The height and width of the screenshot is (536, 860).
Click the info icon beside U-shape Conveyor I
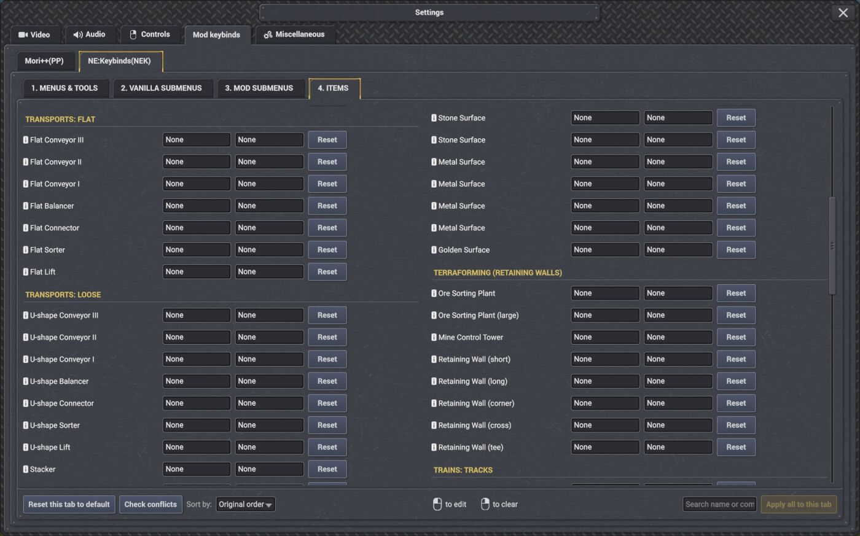click(x=26, y=360)
